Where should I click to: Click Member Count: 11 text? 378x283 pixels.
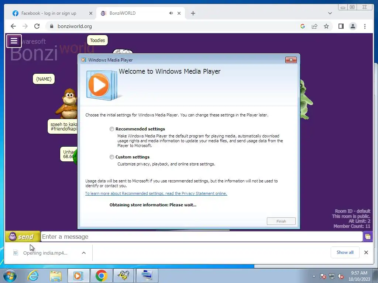tap(352, 226)
